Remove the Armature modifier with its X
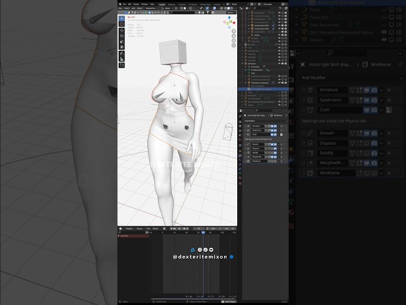 pyautogui.click(x=282, y=126)
